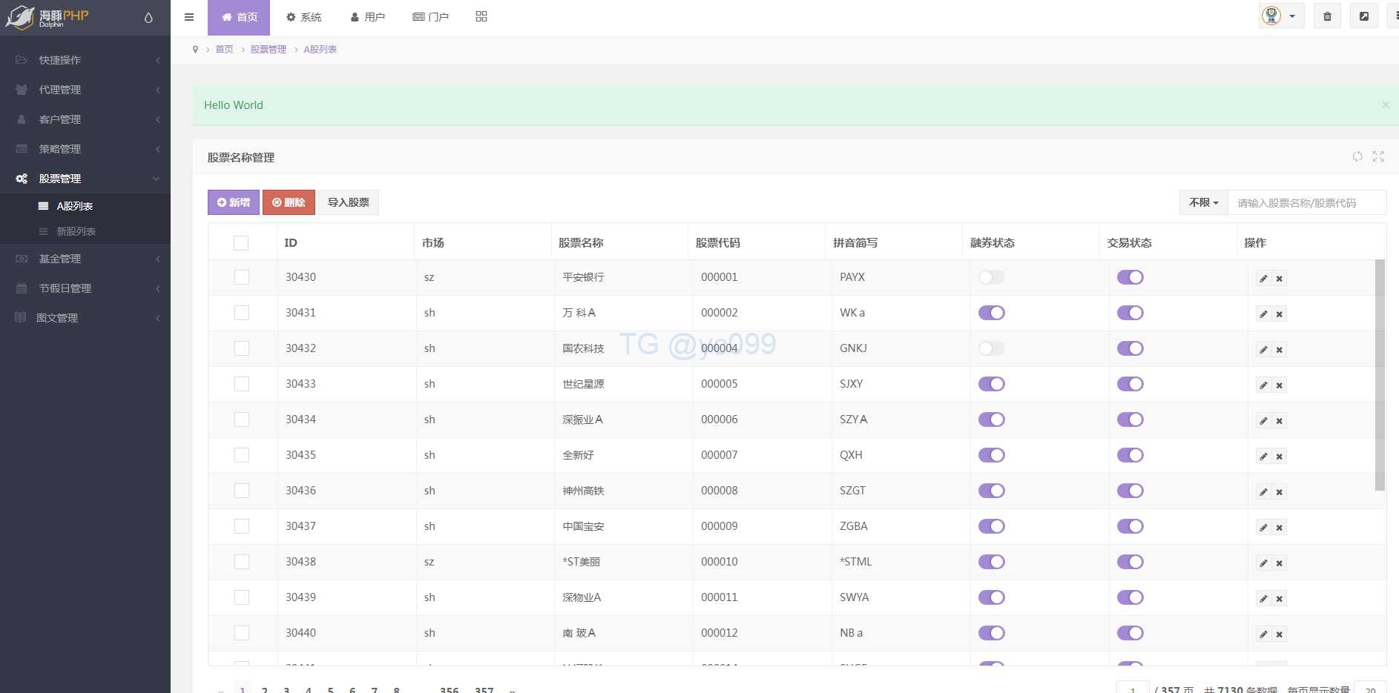The image size is (1399, 693).
Task: Open the 不限 filter dropdown
Action: tap(1203, 202)
